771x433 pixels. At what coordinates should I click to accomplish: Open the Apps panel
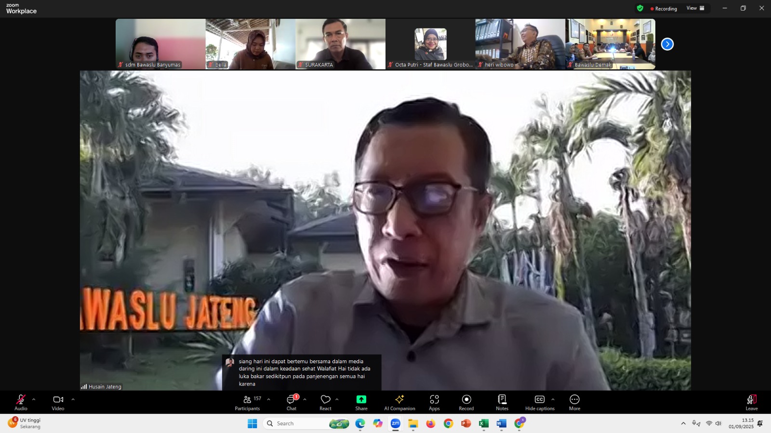tap(434, 402)
